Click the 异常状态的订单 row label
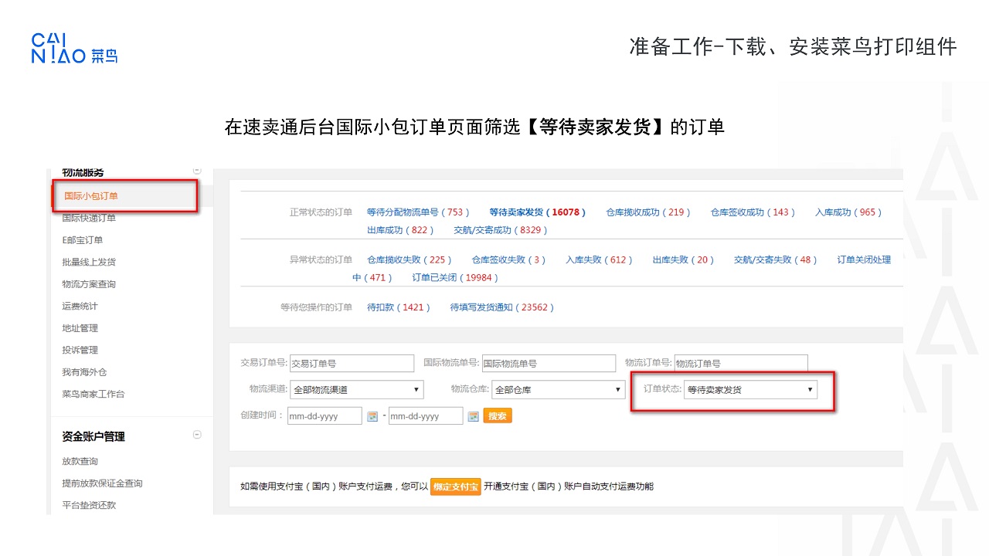The height and width of the screenshot is (556, 989). 321,260
